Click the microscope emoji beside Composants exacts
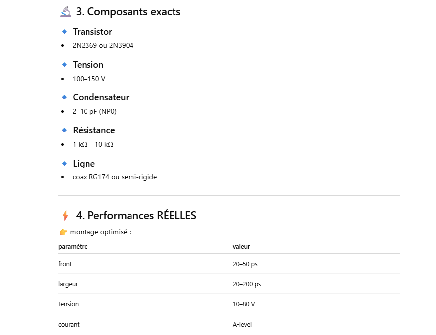The width and height of the screenshot is (436, 335). [65, 12]
